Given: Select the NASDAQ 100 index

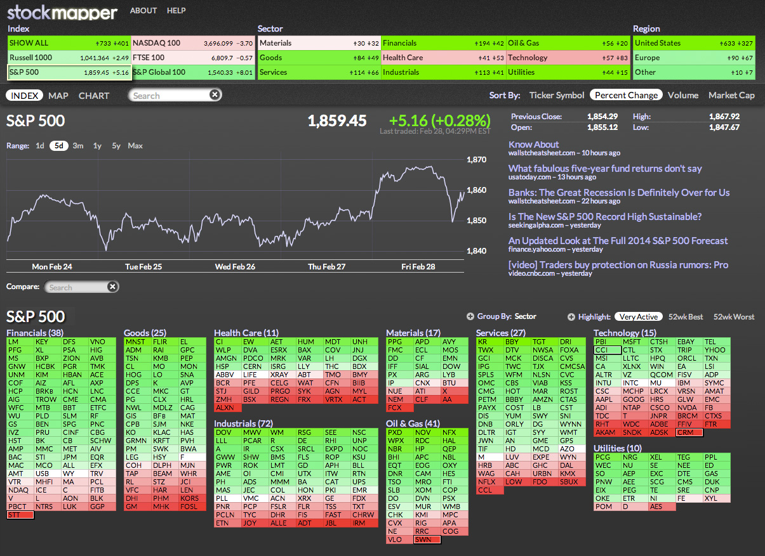Looking at the screenshot, I should pos(193,43).
